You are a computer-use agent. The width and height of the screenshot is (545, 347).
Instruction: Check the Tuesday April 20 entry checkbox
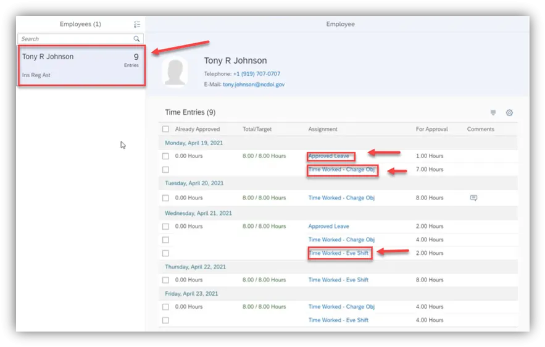(165, 198)
